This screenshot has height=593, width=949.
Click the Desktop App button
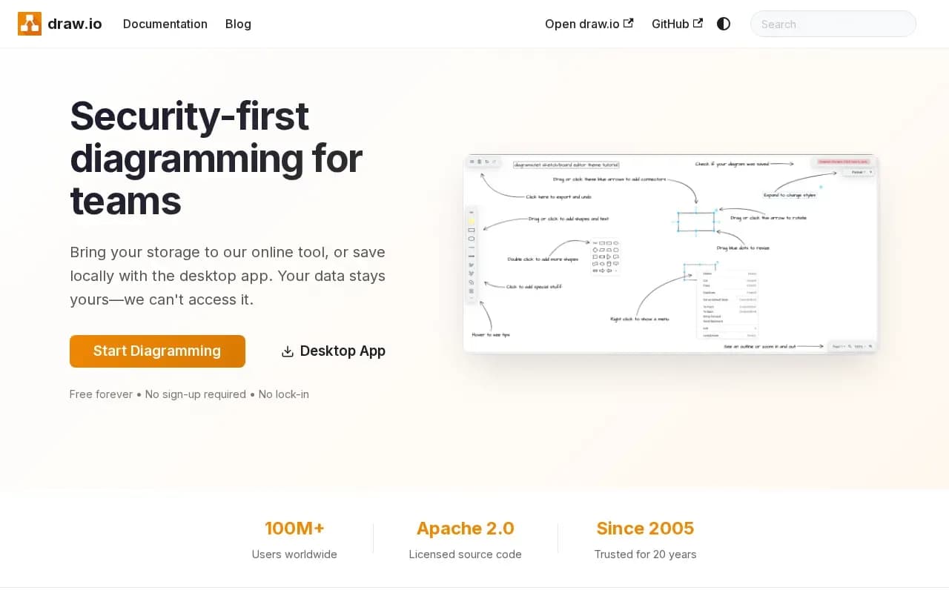point(334,351)
